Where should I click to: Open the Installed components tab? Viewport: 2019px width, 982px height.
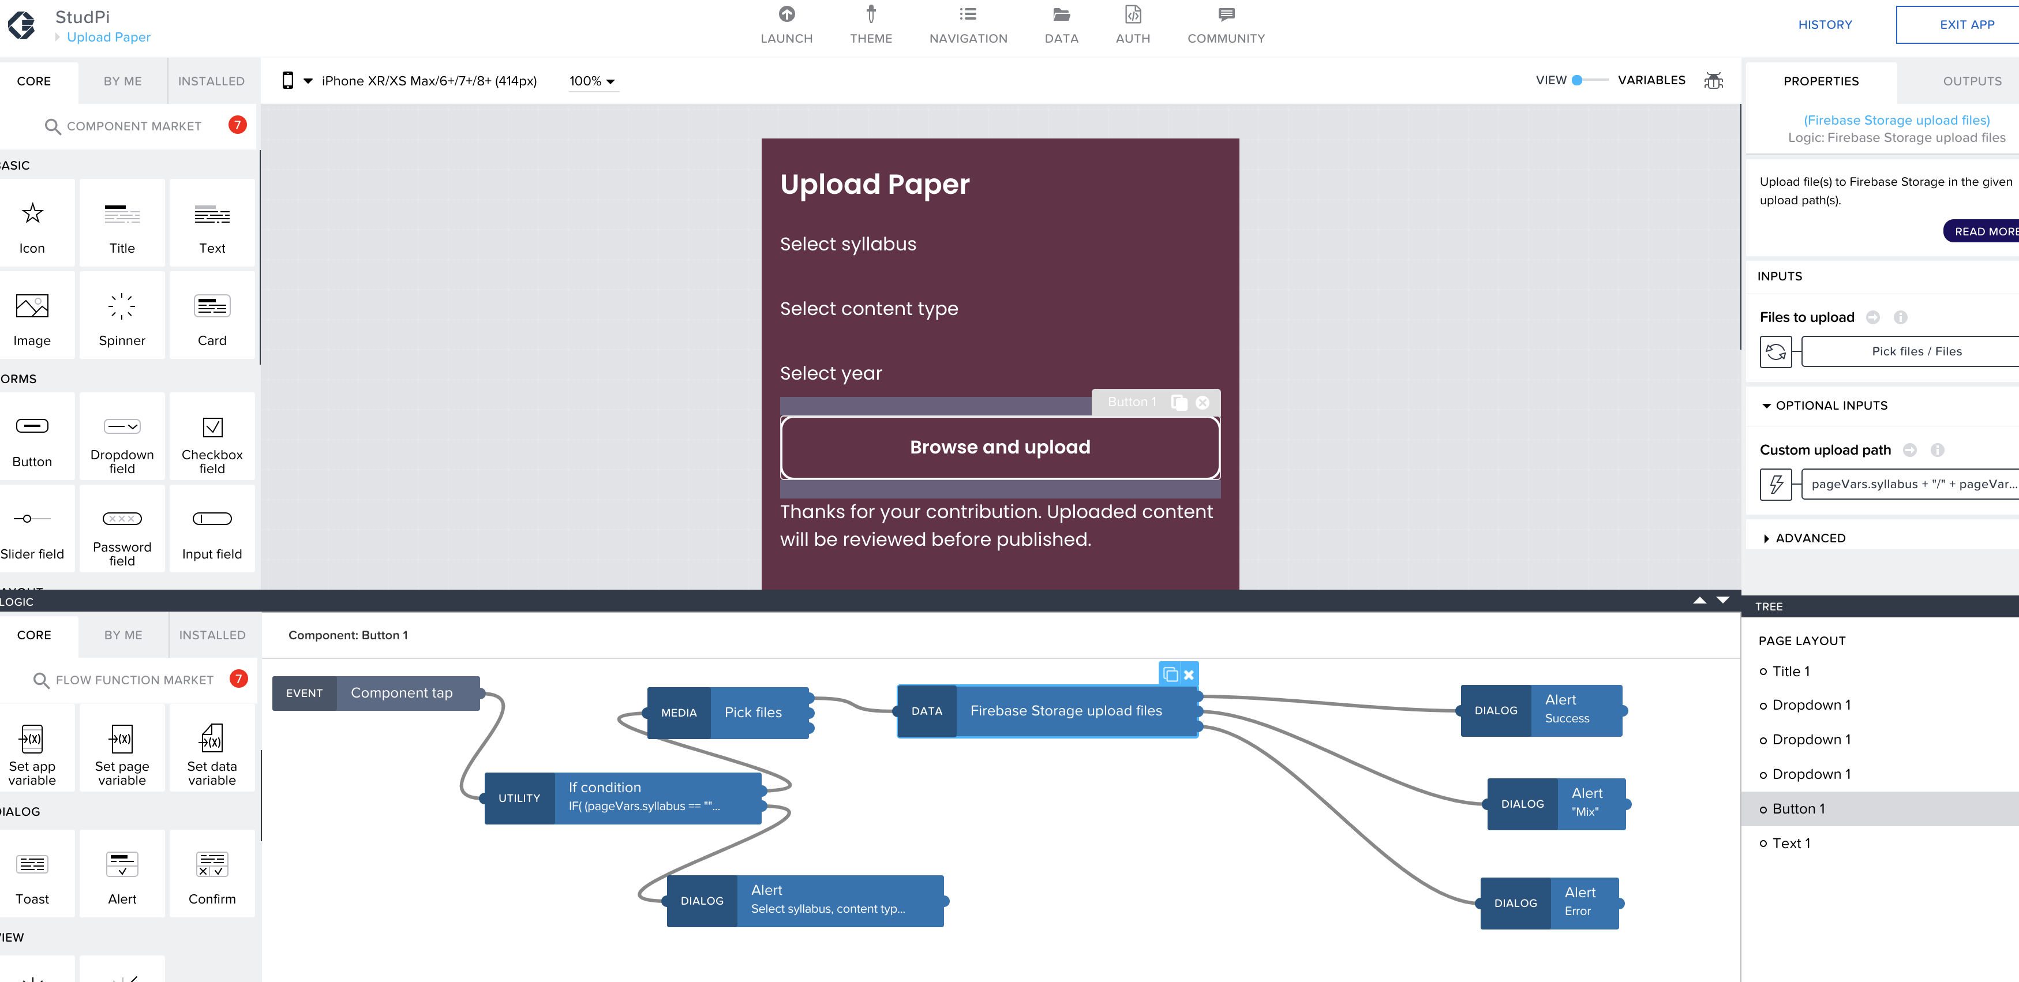pos(211,81)
